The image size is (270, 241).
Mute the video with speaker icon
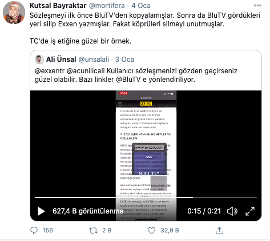coord(232,211)
